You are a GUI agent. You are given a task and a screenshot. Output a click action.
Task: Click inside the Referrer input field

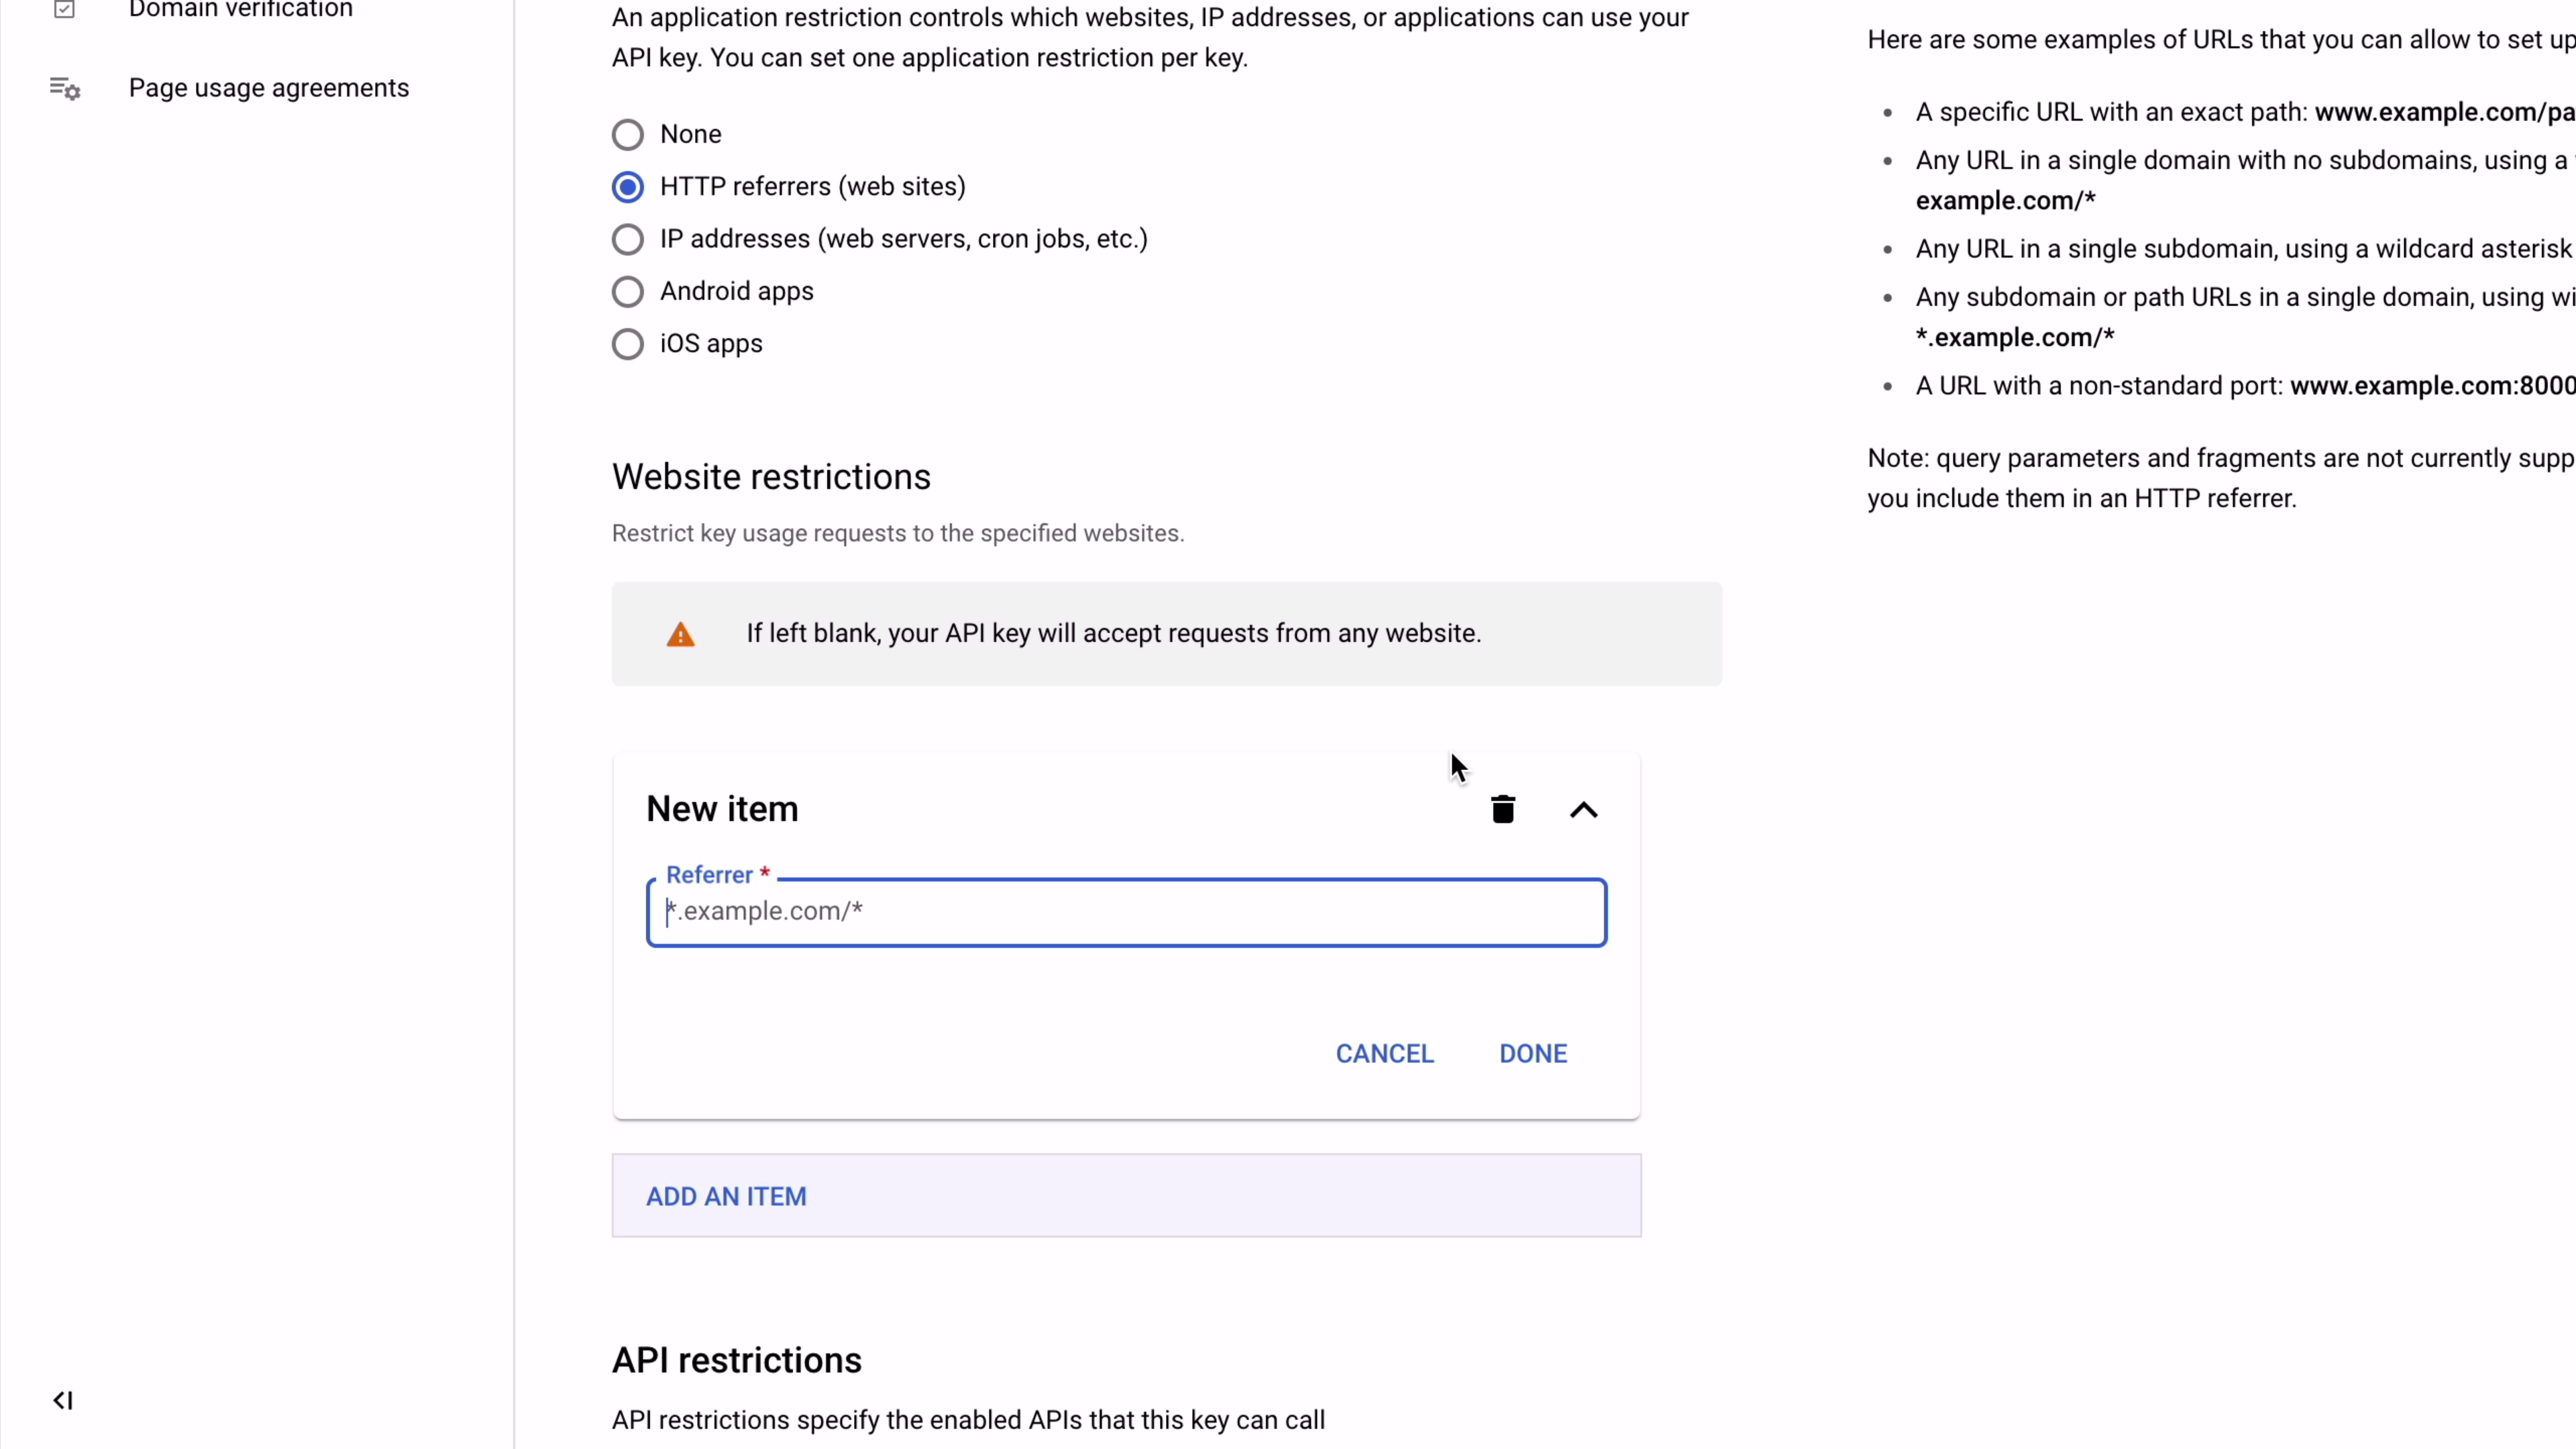[1125, 911]
